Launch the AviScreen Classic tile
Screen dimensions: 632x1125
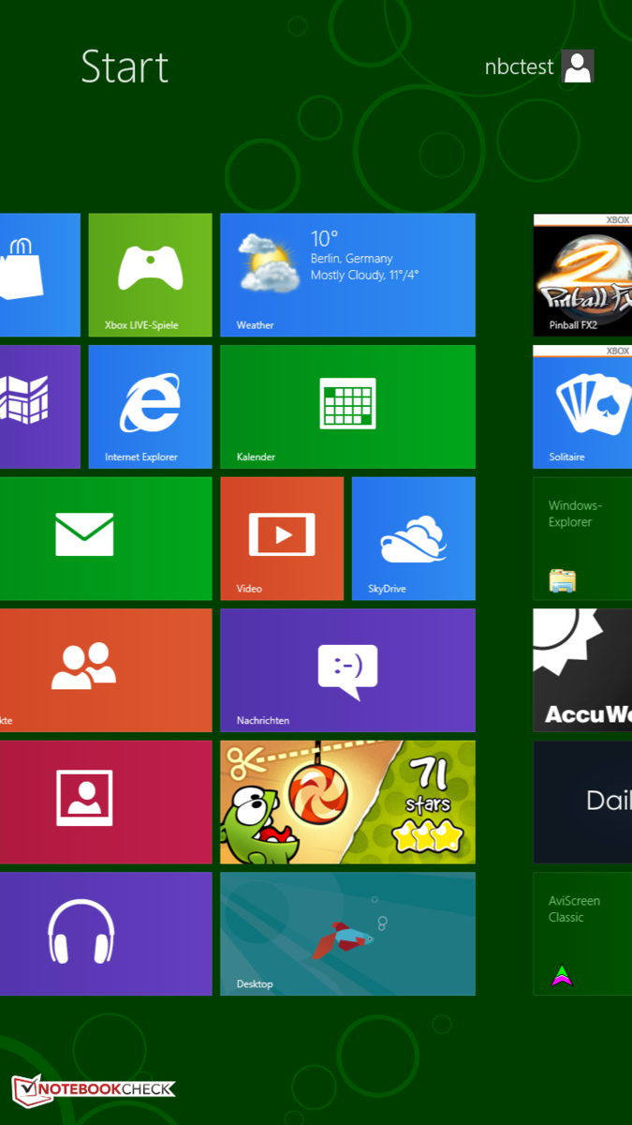(582, 933)
